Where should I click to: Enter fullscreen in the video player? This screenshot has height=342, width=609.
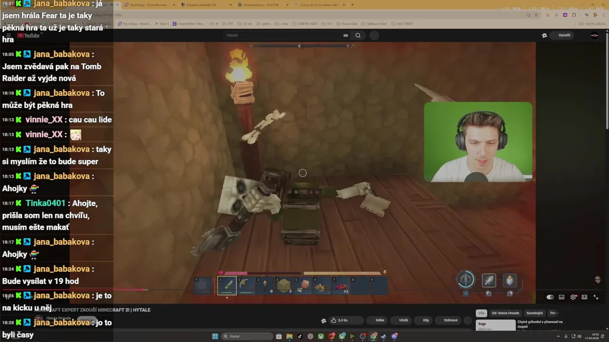(x=596, y=297)
